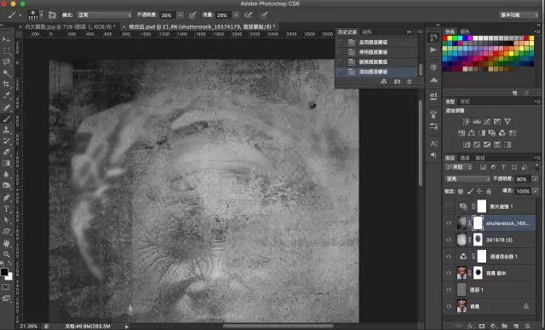Hide the 381978 (3) layer
Image resolution: width=545 pixels, height=330 pixels.
click(449, 240)
